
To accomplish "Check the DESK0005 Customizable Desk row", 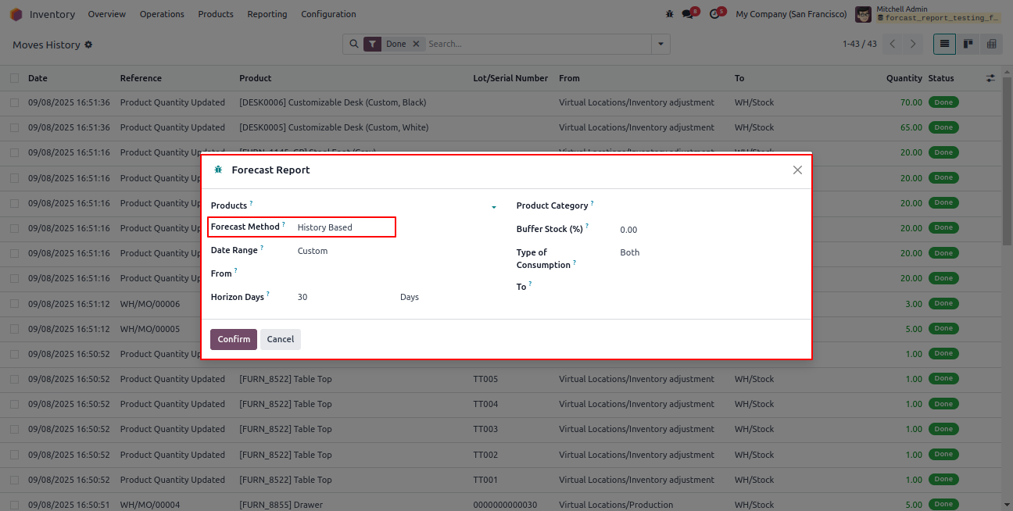I will click(15, 127).
